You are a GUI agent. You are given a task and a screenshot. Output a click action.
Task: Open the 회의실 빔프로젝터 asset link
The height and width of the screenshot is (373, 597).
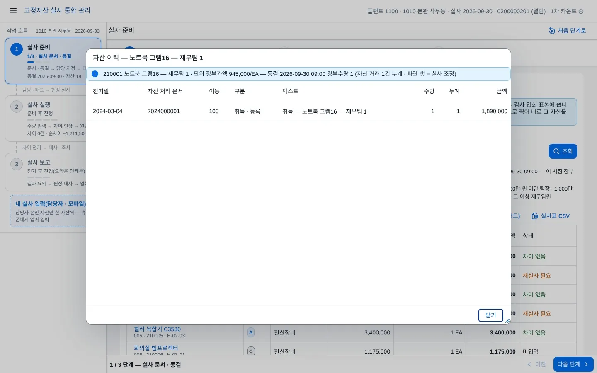tap(156, 348)
